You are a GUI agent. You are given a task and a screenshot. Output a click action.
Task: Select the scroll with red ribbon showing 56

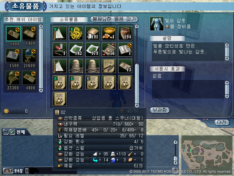pyautogui.click(x=109, y=50)
